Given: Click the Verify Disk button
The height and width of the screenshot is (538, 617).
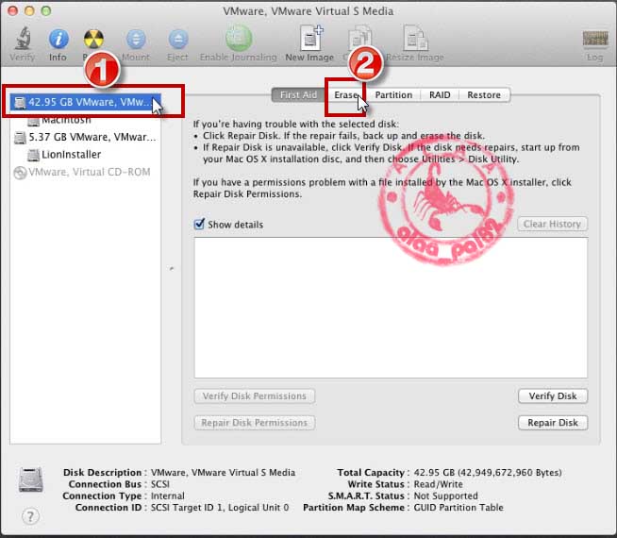Looking at the screenshot, I should [553, 395].
